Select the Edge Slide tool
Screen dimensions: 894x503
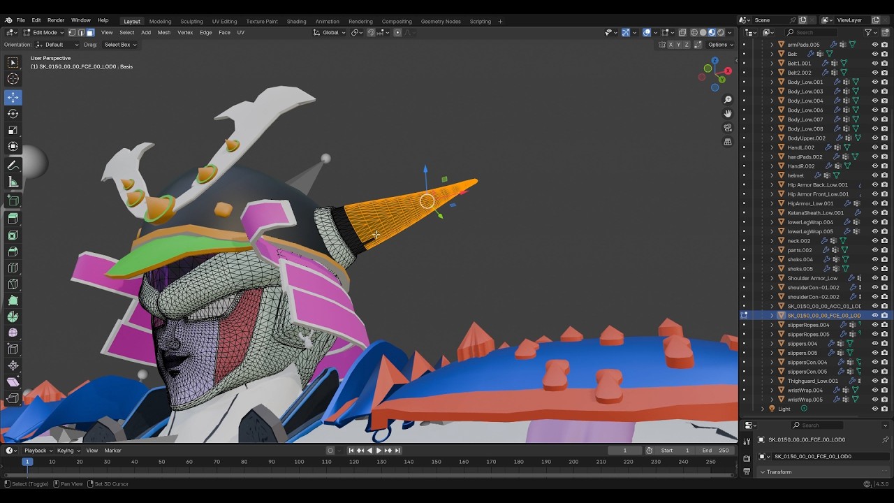click(x=13, y=349)
